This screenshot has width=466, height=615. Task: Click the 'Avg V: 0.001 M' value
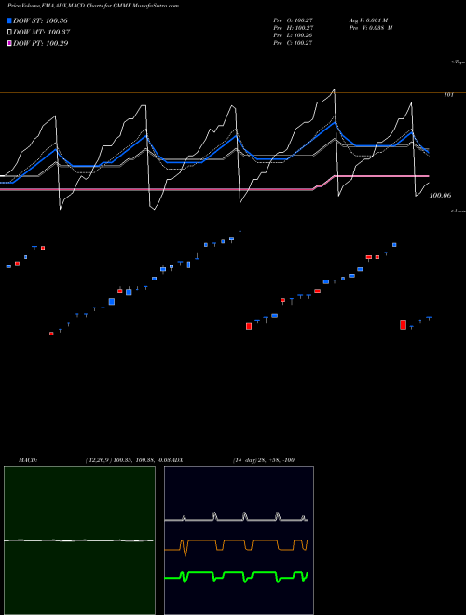(x=368, y=20)
